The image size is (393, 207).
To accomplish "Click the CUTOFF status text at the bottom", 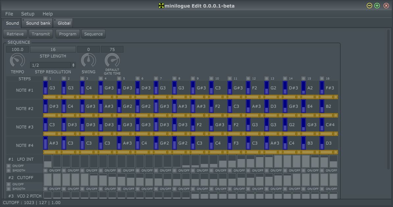I will pyautogui.click(x=32, y=202).
